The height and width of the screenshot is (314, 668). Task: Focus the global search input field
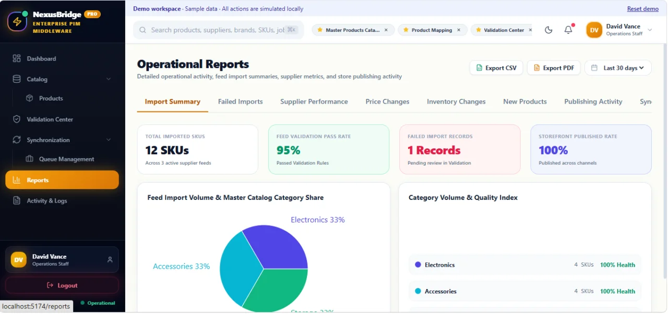(x=219, y=30)
